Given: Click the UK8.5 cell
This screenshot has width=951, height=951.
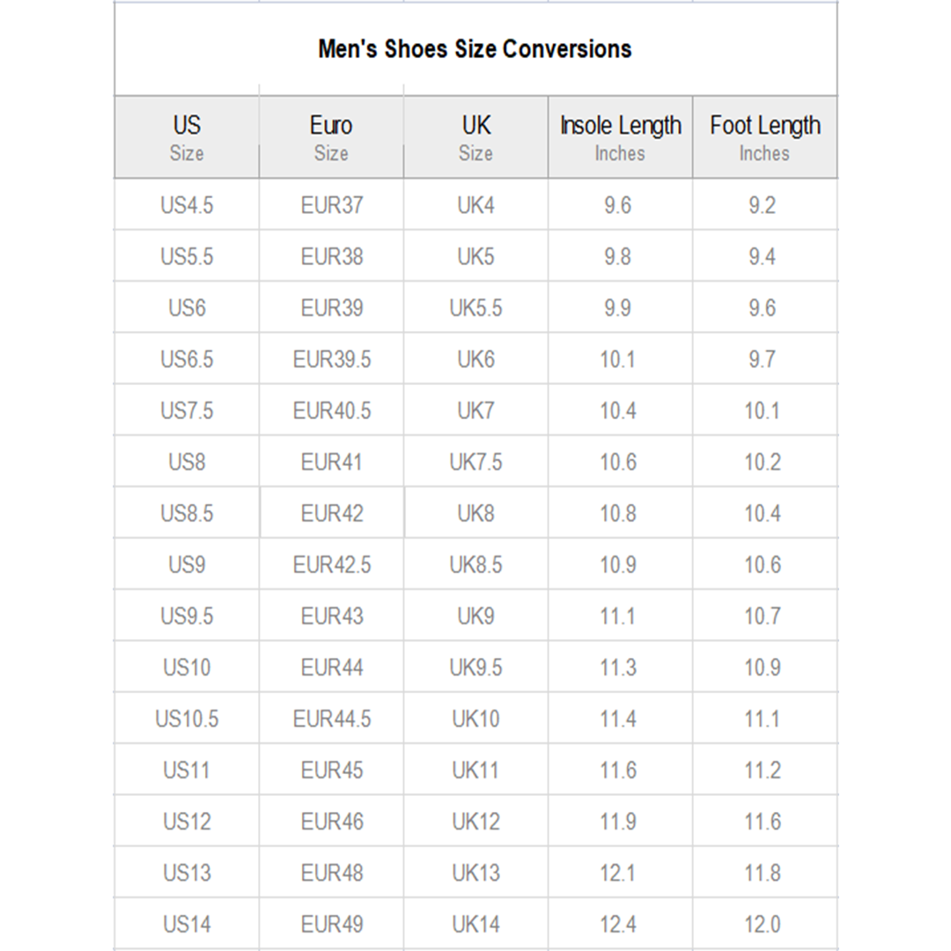Looking at the screenshot, I should (x=476, y=564).
